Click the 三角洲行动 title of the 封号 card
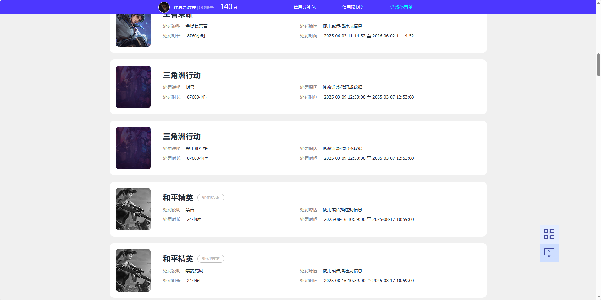601x300 pixels. click(181, 75)
